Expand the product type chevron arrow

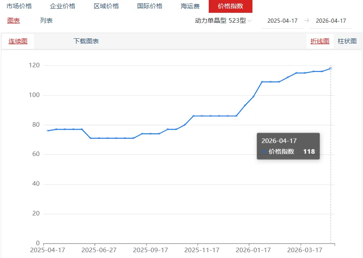[x=250, y=21]
